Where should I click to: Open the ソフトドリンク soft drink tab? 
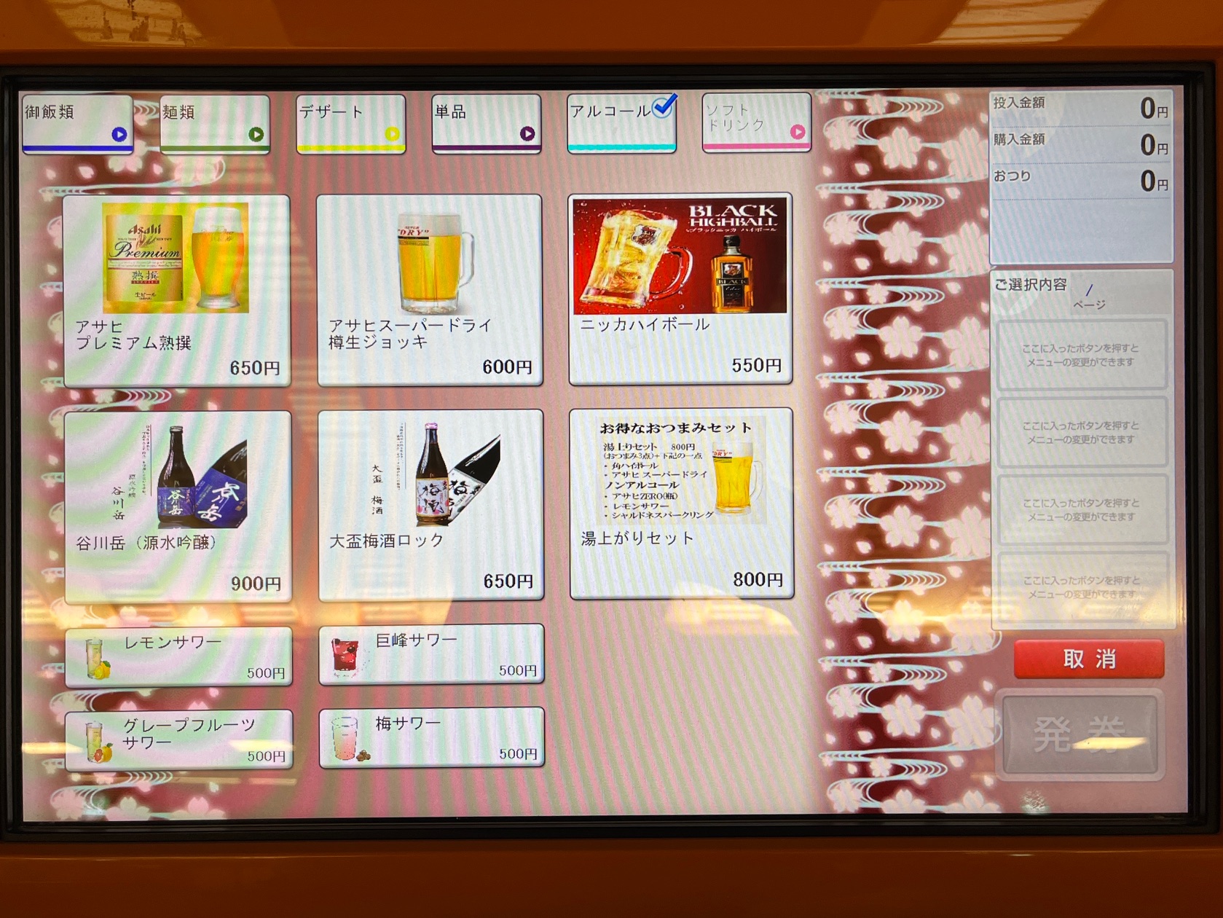(x=756, y=121)
